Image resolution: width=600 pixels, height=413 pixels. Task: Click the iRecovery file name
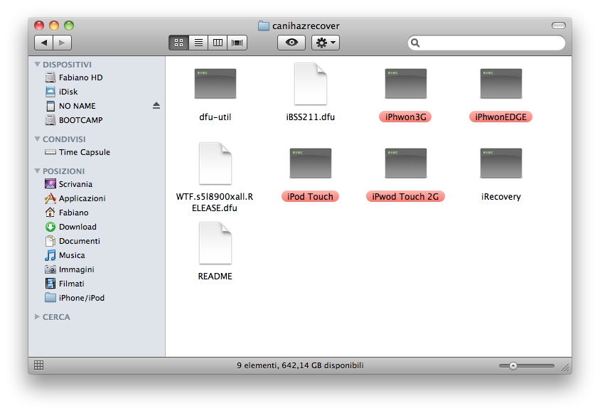click(x=501, y=196)
